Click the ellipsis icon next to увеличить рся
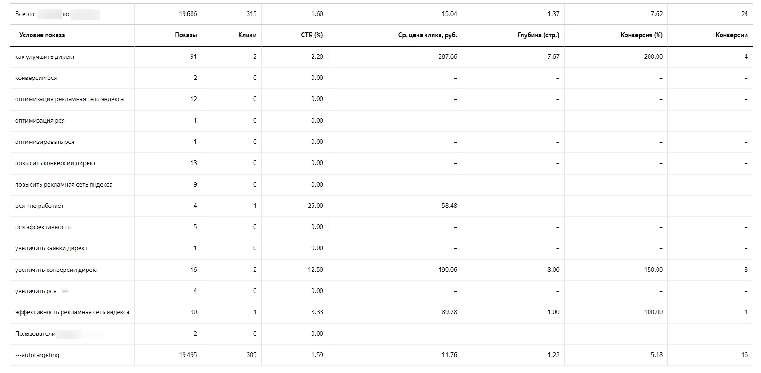Image resolution: width=761 pixels, height=373 pixels. 65,291
